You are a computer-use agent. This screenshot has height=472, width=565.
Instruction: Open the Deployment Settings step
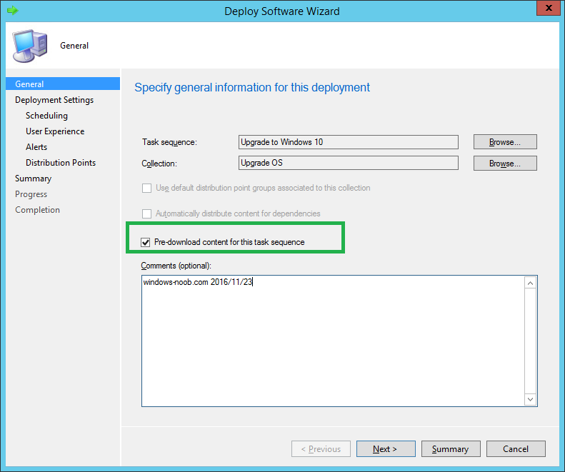pyautogui.click(x=54, y=100)
